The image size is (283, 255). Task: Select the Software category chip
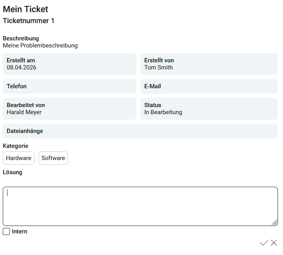point(53,158)
